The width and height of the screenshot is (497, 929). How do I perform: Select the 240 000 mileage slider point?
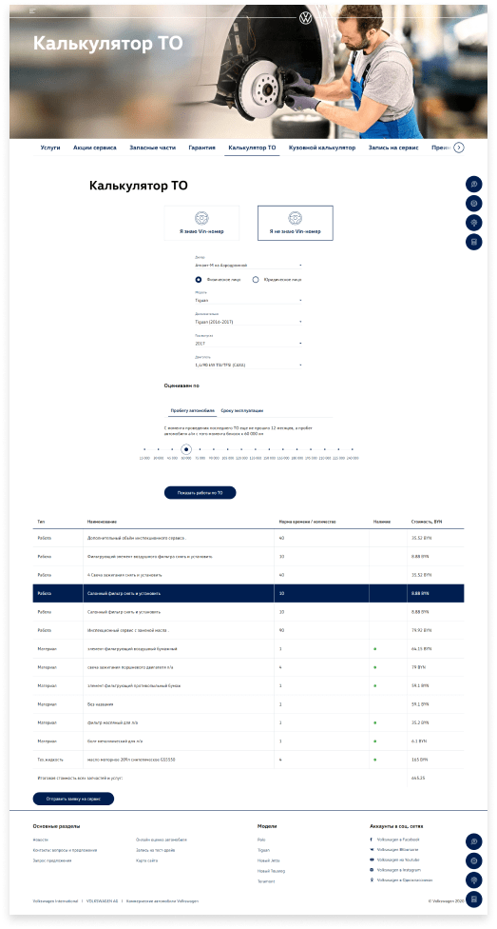point(352,449)
